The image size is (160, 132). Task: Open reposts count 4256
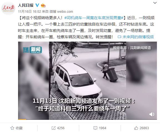[x=61, y=128]
